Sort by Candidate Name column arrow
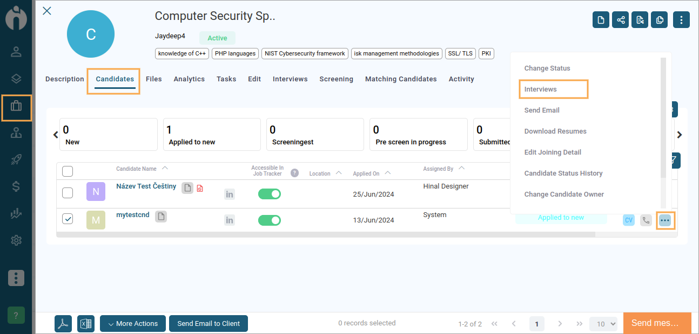Screen dimensions: 699x334 (165, 168)
